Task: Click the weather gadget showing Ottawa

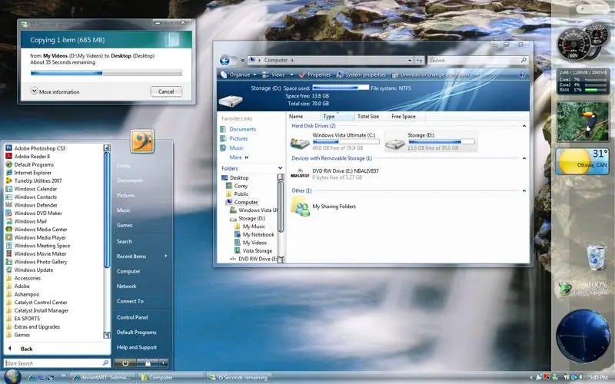Action: (x=583, y=161)
